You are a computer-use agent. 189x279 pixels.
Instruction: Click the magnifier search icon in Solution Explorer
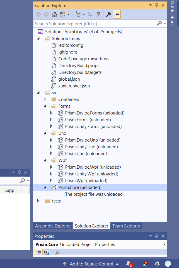tap(159, 23)
